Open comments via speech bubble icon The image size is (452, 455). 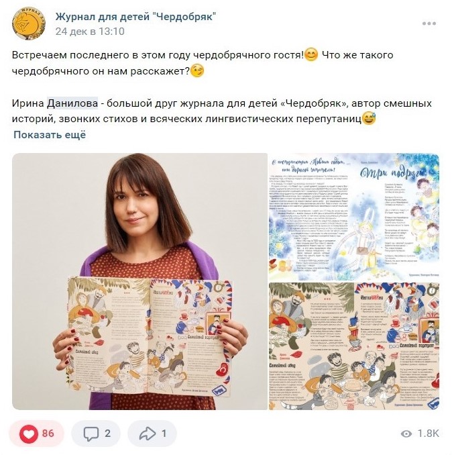(91, 434)
